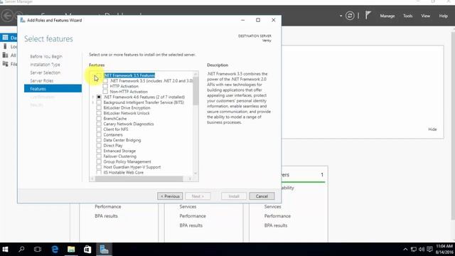Go to Installation Type step

[x=45, y=65]
